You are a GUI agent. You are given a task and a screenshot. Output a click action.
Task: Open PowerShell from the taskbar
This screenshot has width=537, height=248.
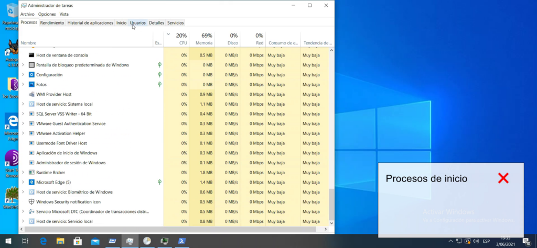[x=181, y=241]
